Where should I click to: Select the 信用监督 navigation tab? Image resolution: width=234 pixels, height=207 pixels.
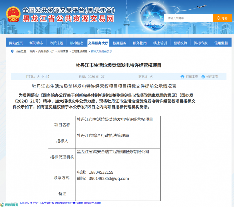tap(221, 43)
